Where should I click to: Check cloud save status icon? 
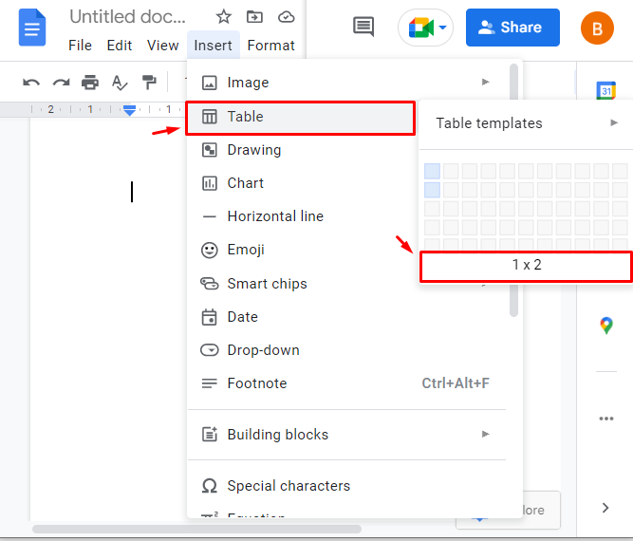(287, 17)
